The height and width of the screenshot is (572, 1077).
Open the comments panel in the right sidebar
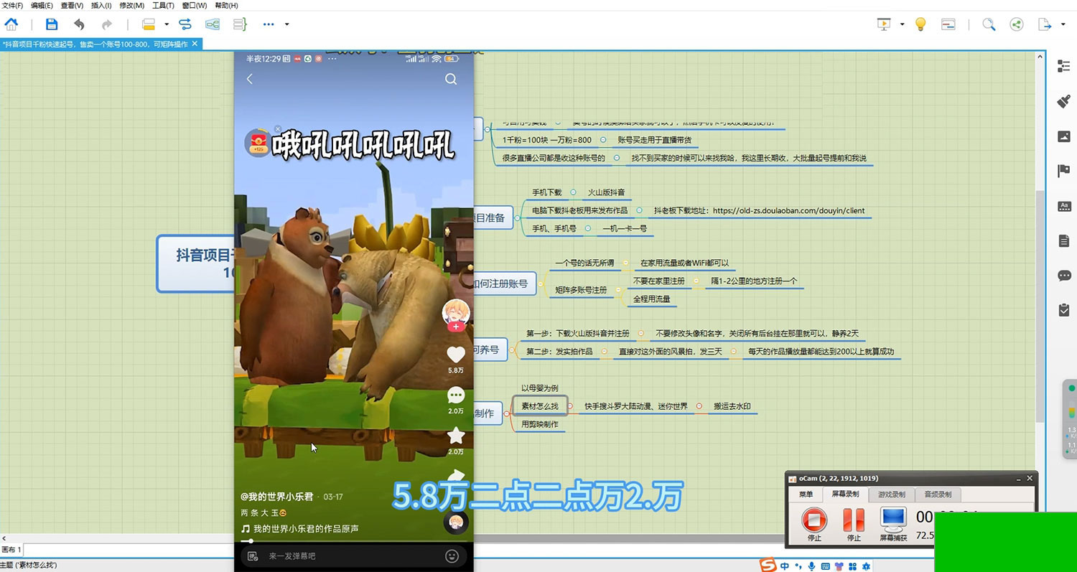coord(1064,276)
